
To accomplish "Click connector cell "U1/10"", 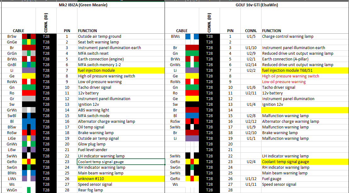I will pyautogui.click(x=251, y=48).
